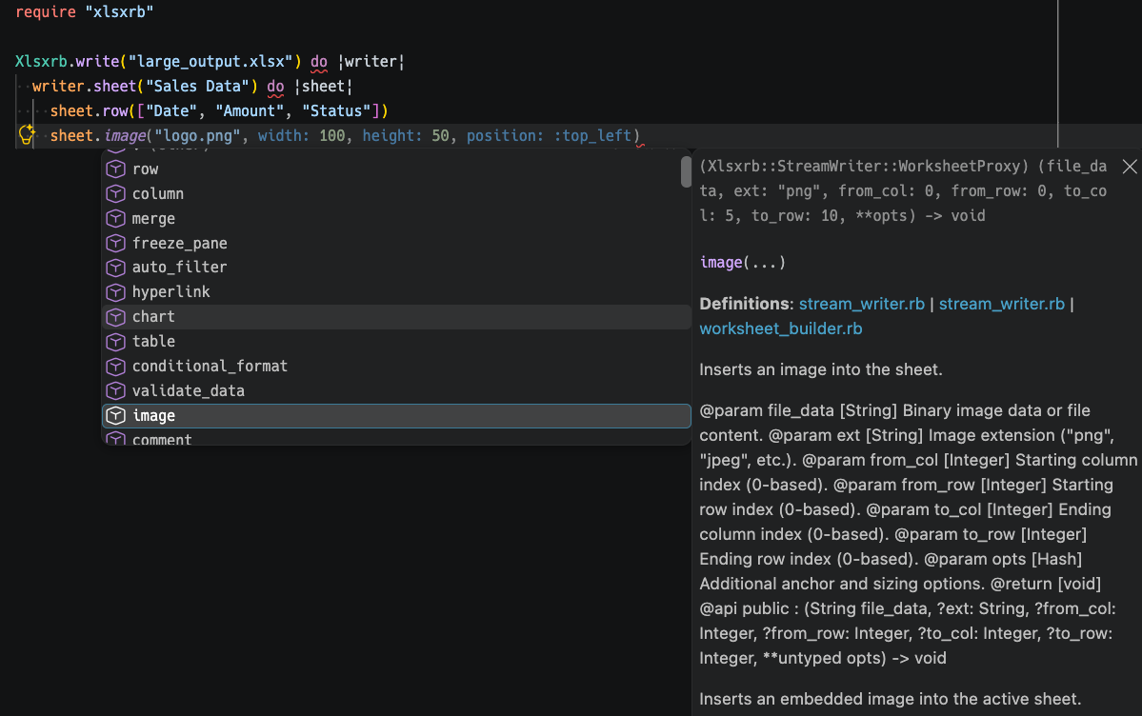The width and height of the screenshot is (1142, 716).
Task: Click the method icon beside column
Action: point(116,193)
